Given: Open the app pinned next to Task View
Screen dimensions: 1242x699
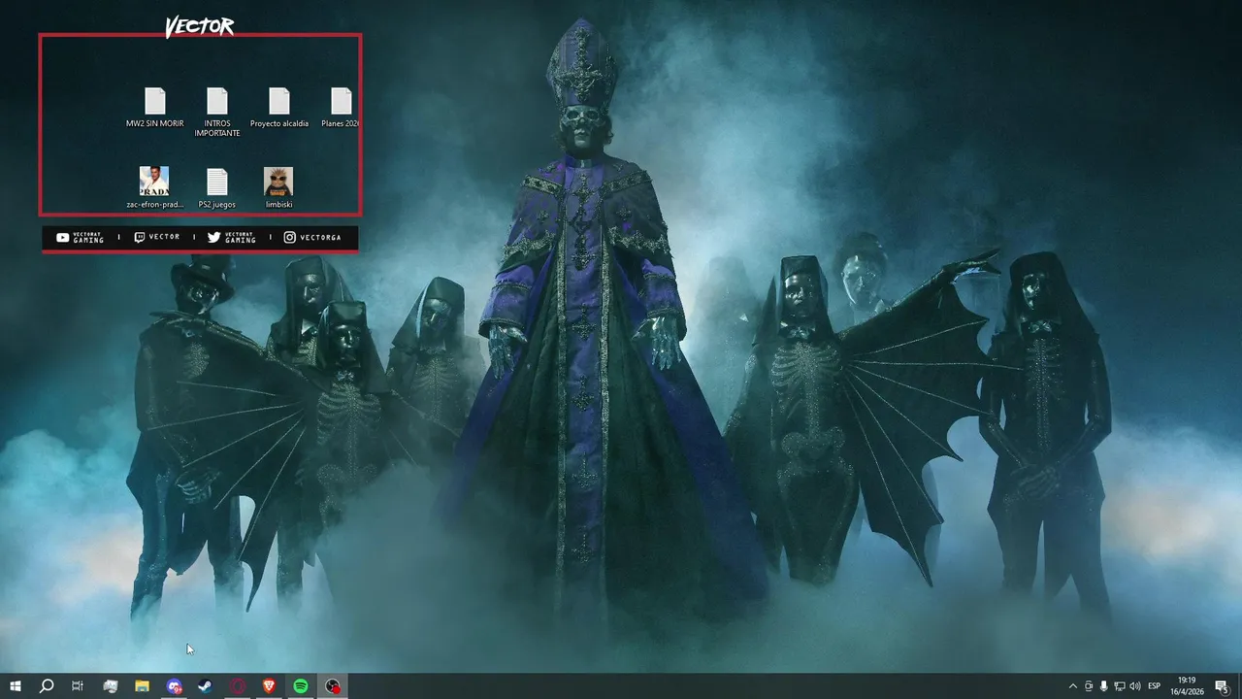Looking at the screenshot, I should tap(111, 686).
